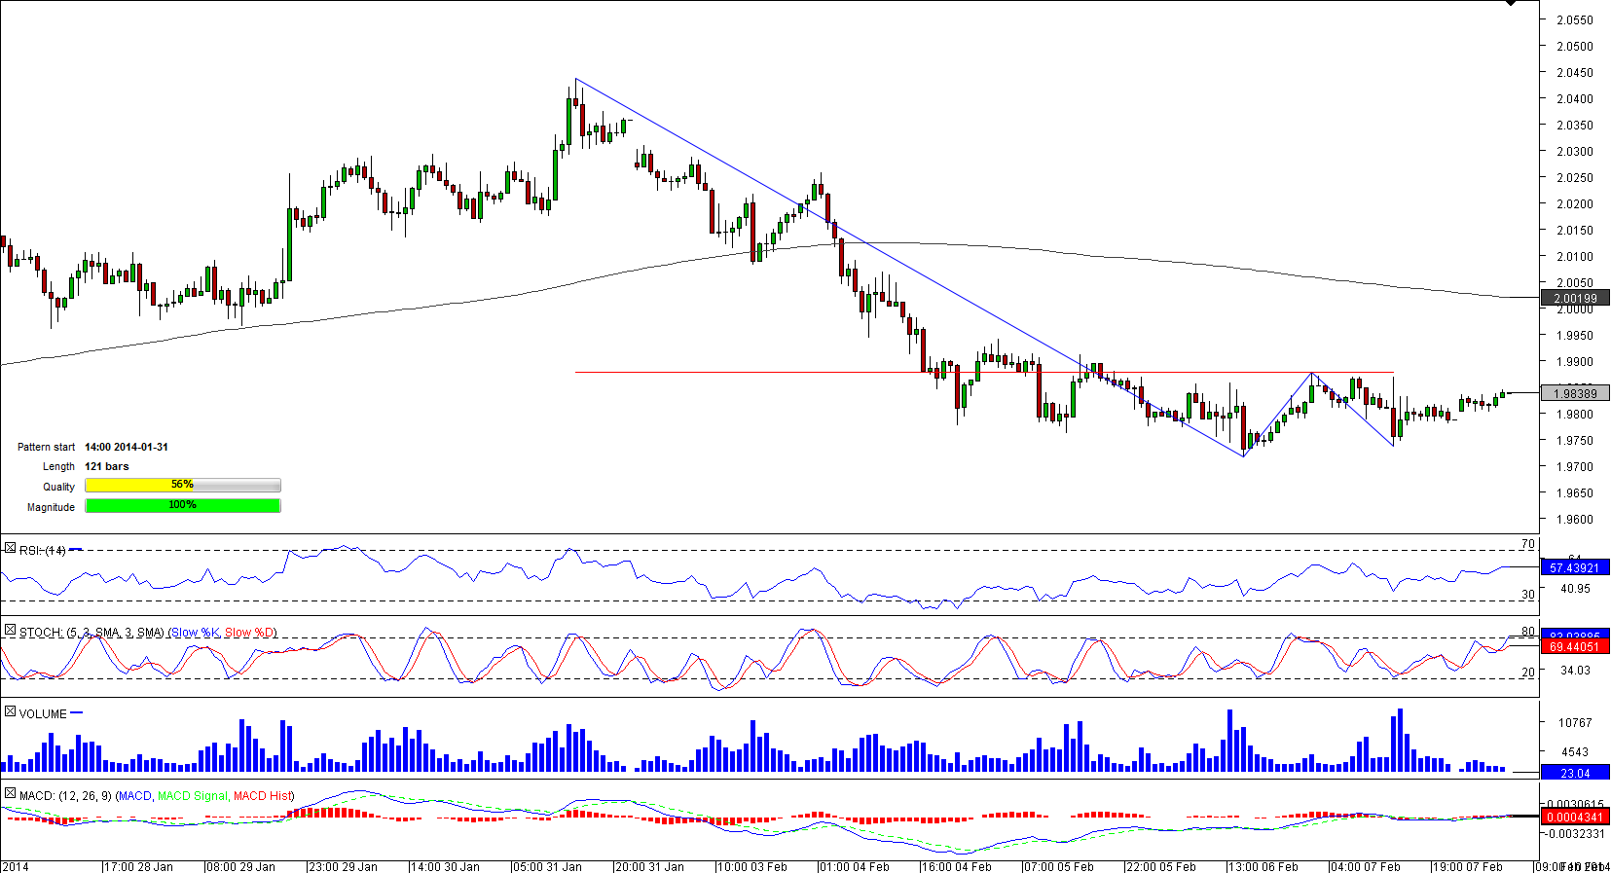Click the blue VOLUME legend marker
This screenshot has width=1611, height=873.
[77, 712]
